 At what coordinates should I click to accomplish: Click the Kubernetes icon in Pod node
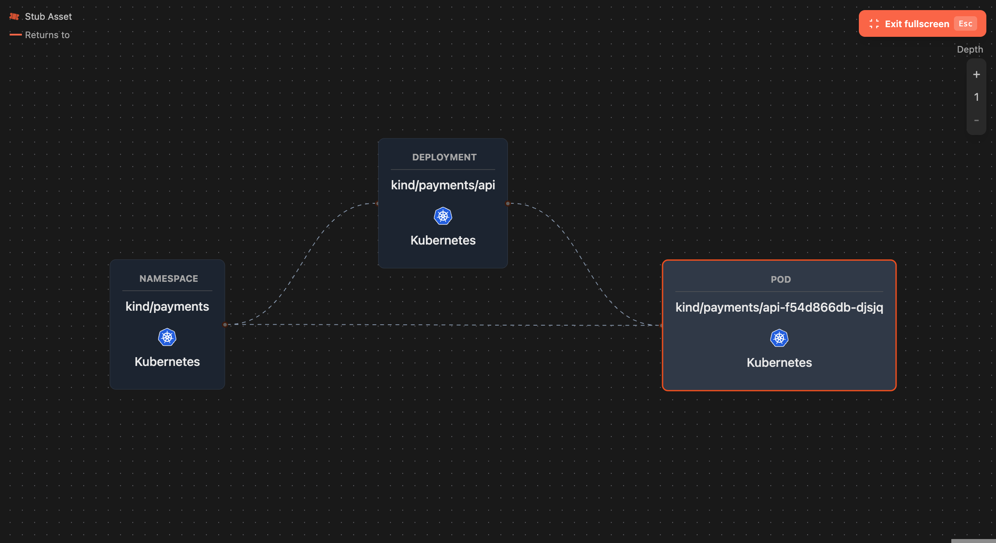779,338
